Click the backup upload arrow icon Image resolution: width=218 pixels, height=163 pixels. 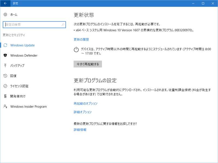click(x=5, y=65)
